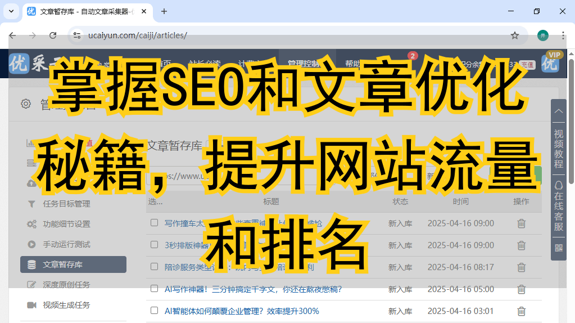Collapse the right floating panel with up chevron
Screen dimensions: 575x323
point(558,111)
